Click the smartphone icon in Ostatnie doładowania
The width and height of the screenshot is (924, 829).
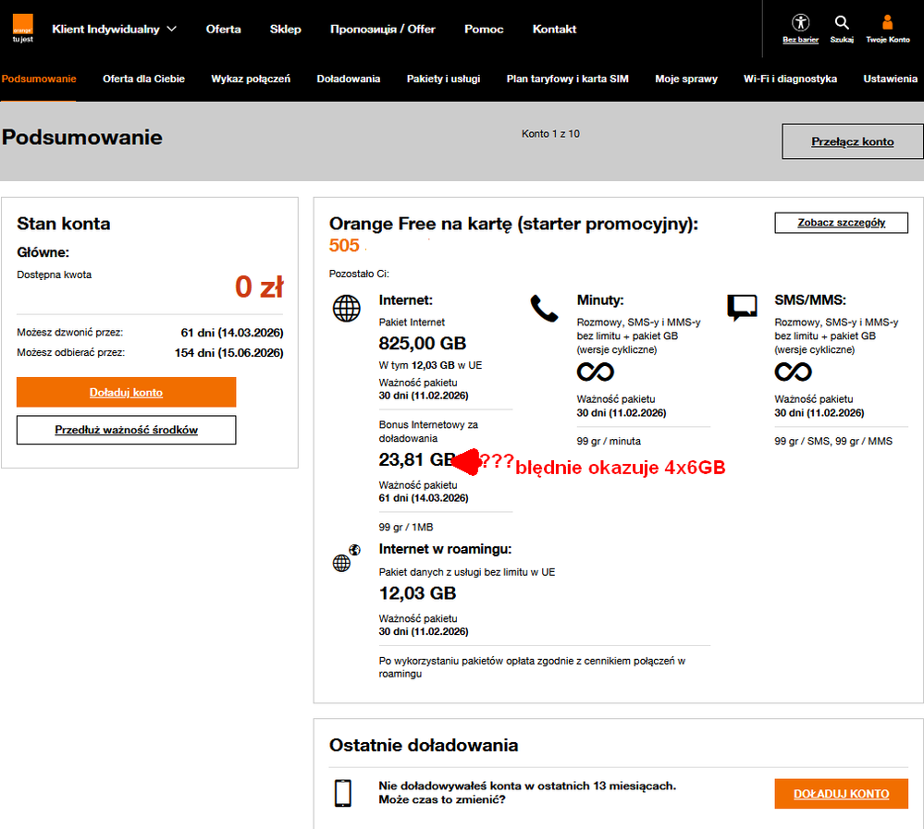tap(344, 793)
